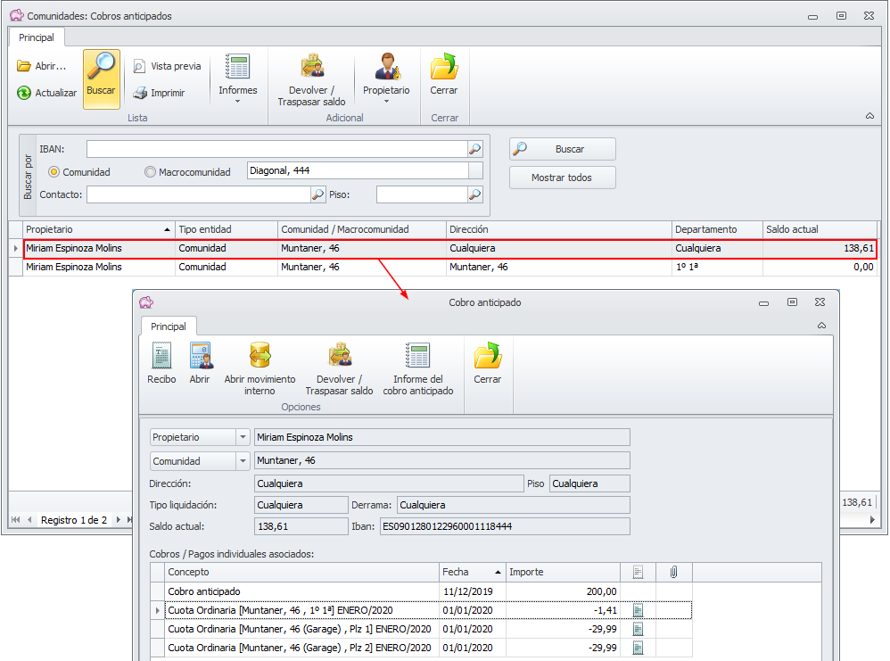This screenshot has height=661, width=890.
Task: Click document icon on Cuota Ordinaria 1º 1ª row
Action: coord(638,611)
